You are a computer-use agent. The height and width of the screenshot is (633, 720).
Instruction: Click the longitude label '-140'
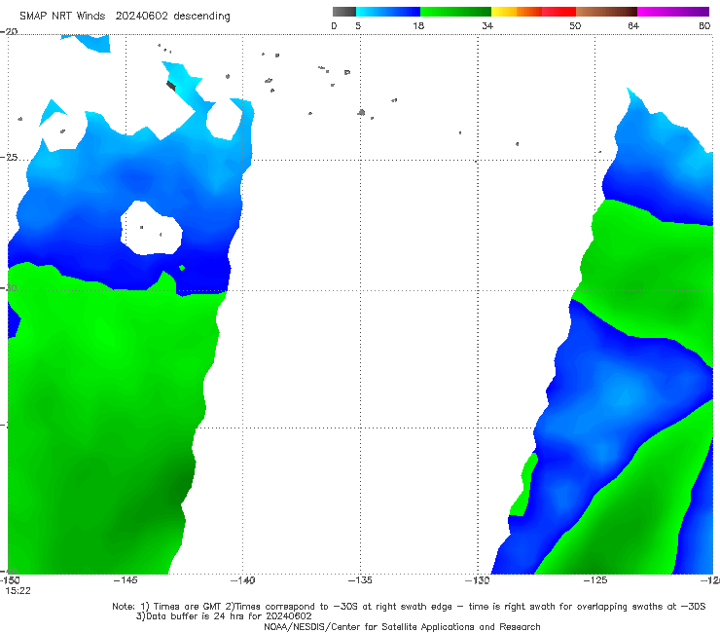click(x=242, y=580)
